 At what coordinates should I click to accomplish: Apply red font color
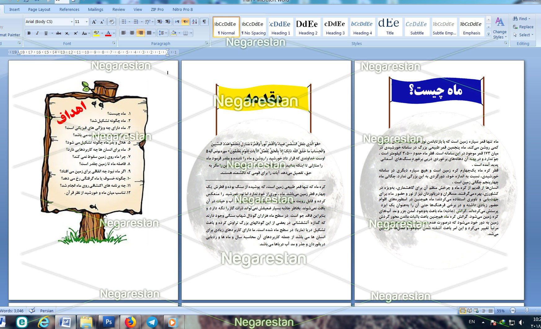108,33
